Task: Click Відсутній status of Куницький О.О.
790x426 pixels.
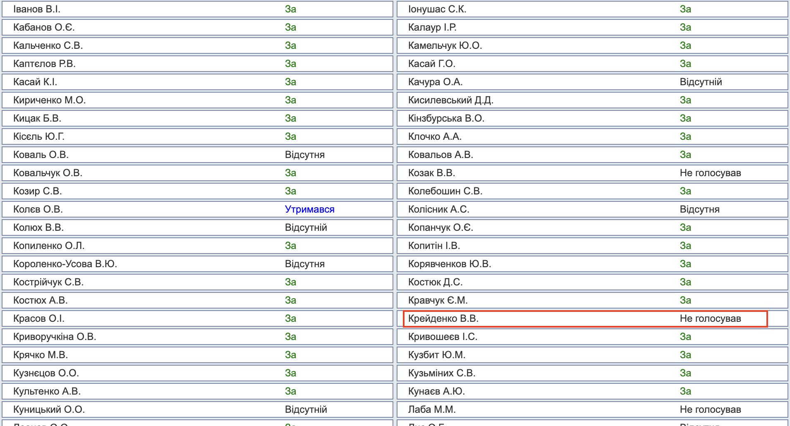Action: [306, 409]
